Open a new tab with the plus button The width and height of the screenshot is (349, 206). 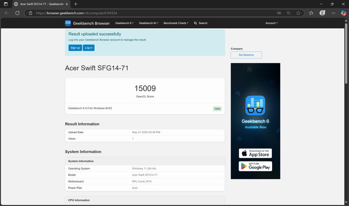(x=76, y=4)
